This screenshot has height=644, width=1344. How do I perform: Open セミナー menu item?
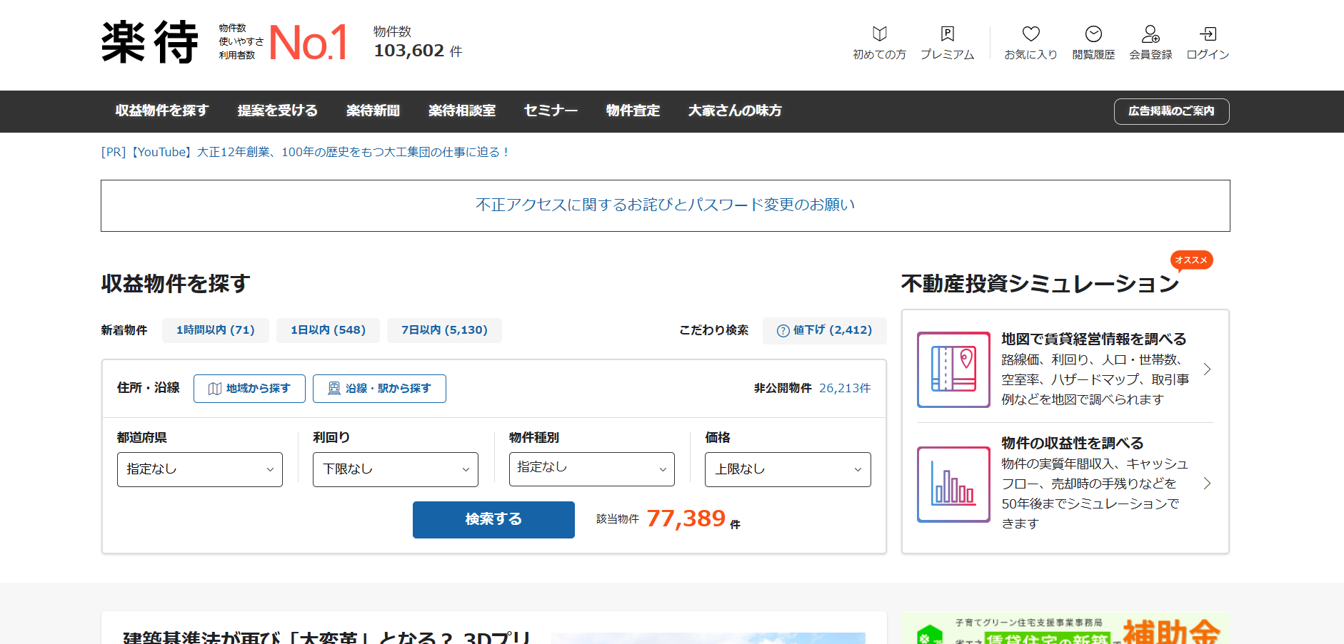tap(551, 111)
